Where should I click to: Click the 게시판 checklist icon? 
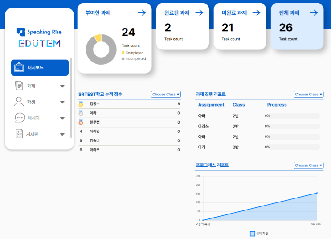(x=19, y=134)
